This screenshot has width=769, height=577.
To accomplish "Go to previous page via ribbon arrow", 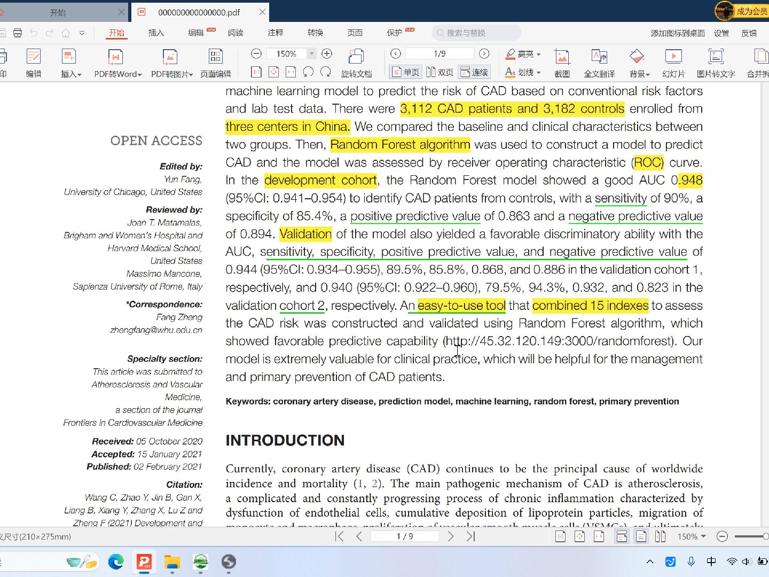I will 395,53.
